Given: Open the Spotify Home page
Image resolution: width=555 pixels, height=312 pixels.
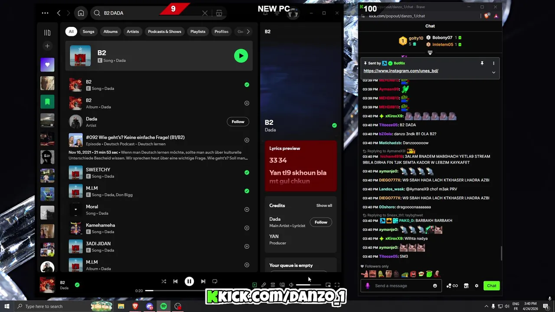Looking at the screenshot, I should (81, 13).
